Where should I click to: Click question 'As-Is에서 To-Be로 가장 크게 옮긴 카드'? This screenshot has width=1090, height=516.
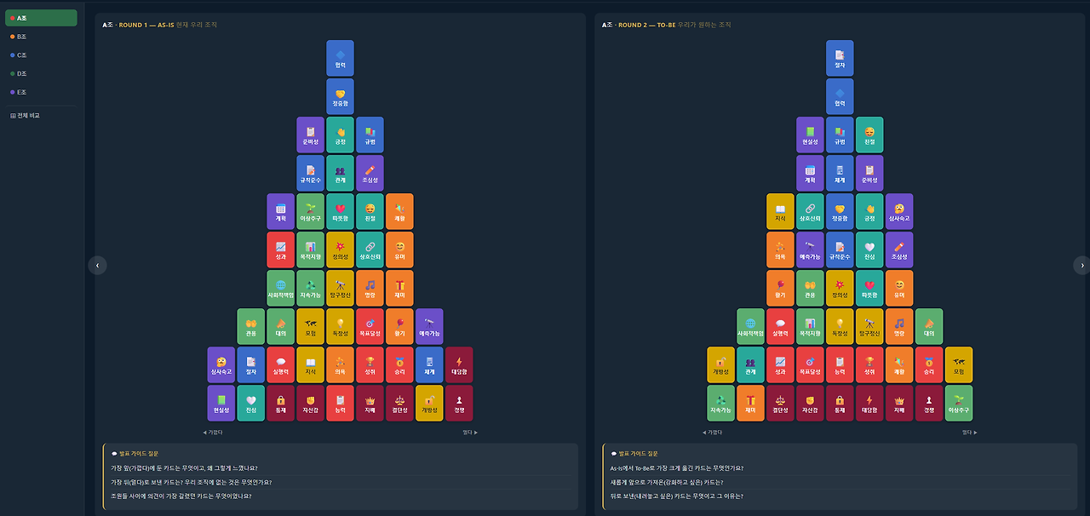point(677,467)
